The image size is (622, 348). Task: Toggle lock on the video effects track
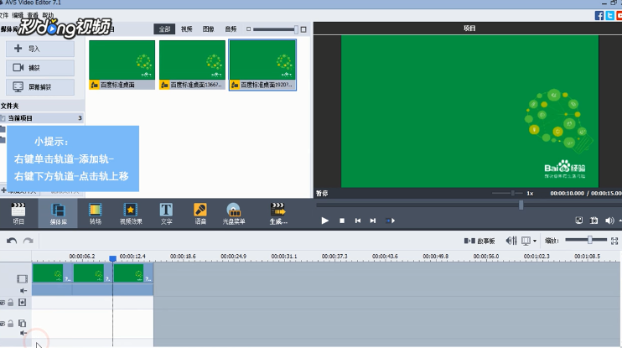pyautogui.click(x=11, y=303)
